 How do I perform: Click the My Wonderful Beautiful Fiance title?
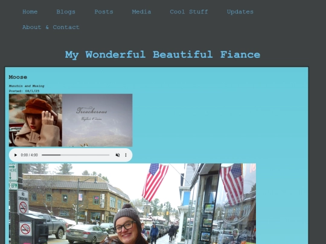click(x=162, y=55)
